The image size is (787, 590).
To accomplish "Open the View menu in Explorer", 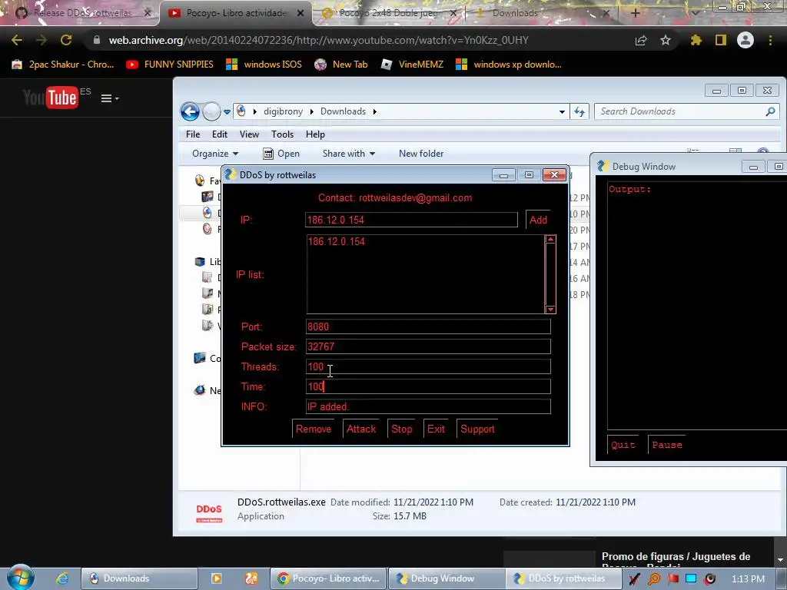I will tap(249, 134).
